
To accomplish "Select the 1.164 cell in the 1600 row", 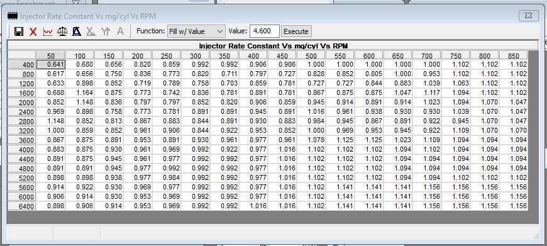I will click(x=80, y=93).
